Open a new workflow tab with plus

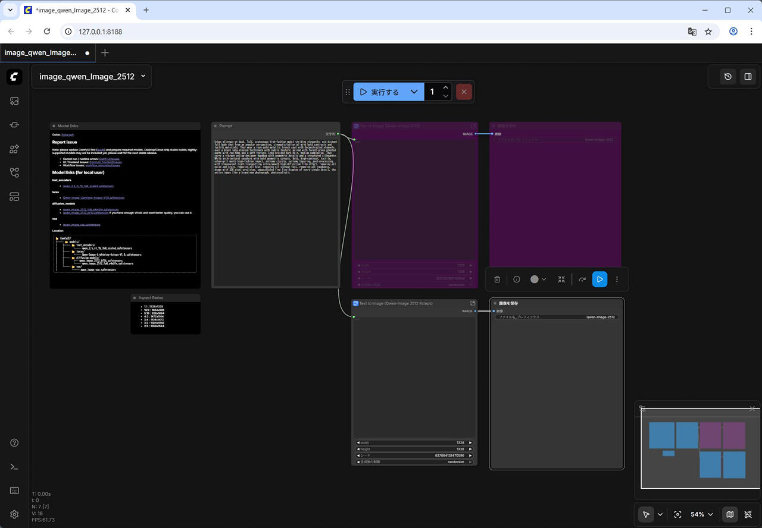(105, 53)
